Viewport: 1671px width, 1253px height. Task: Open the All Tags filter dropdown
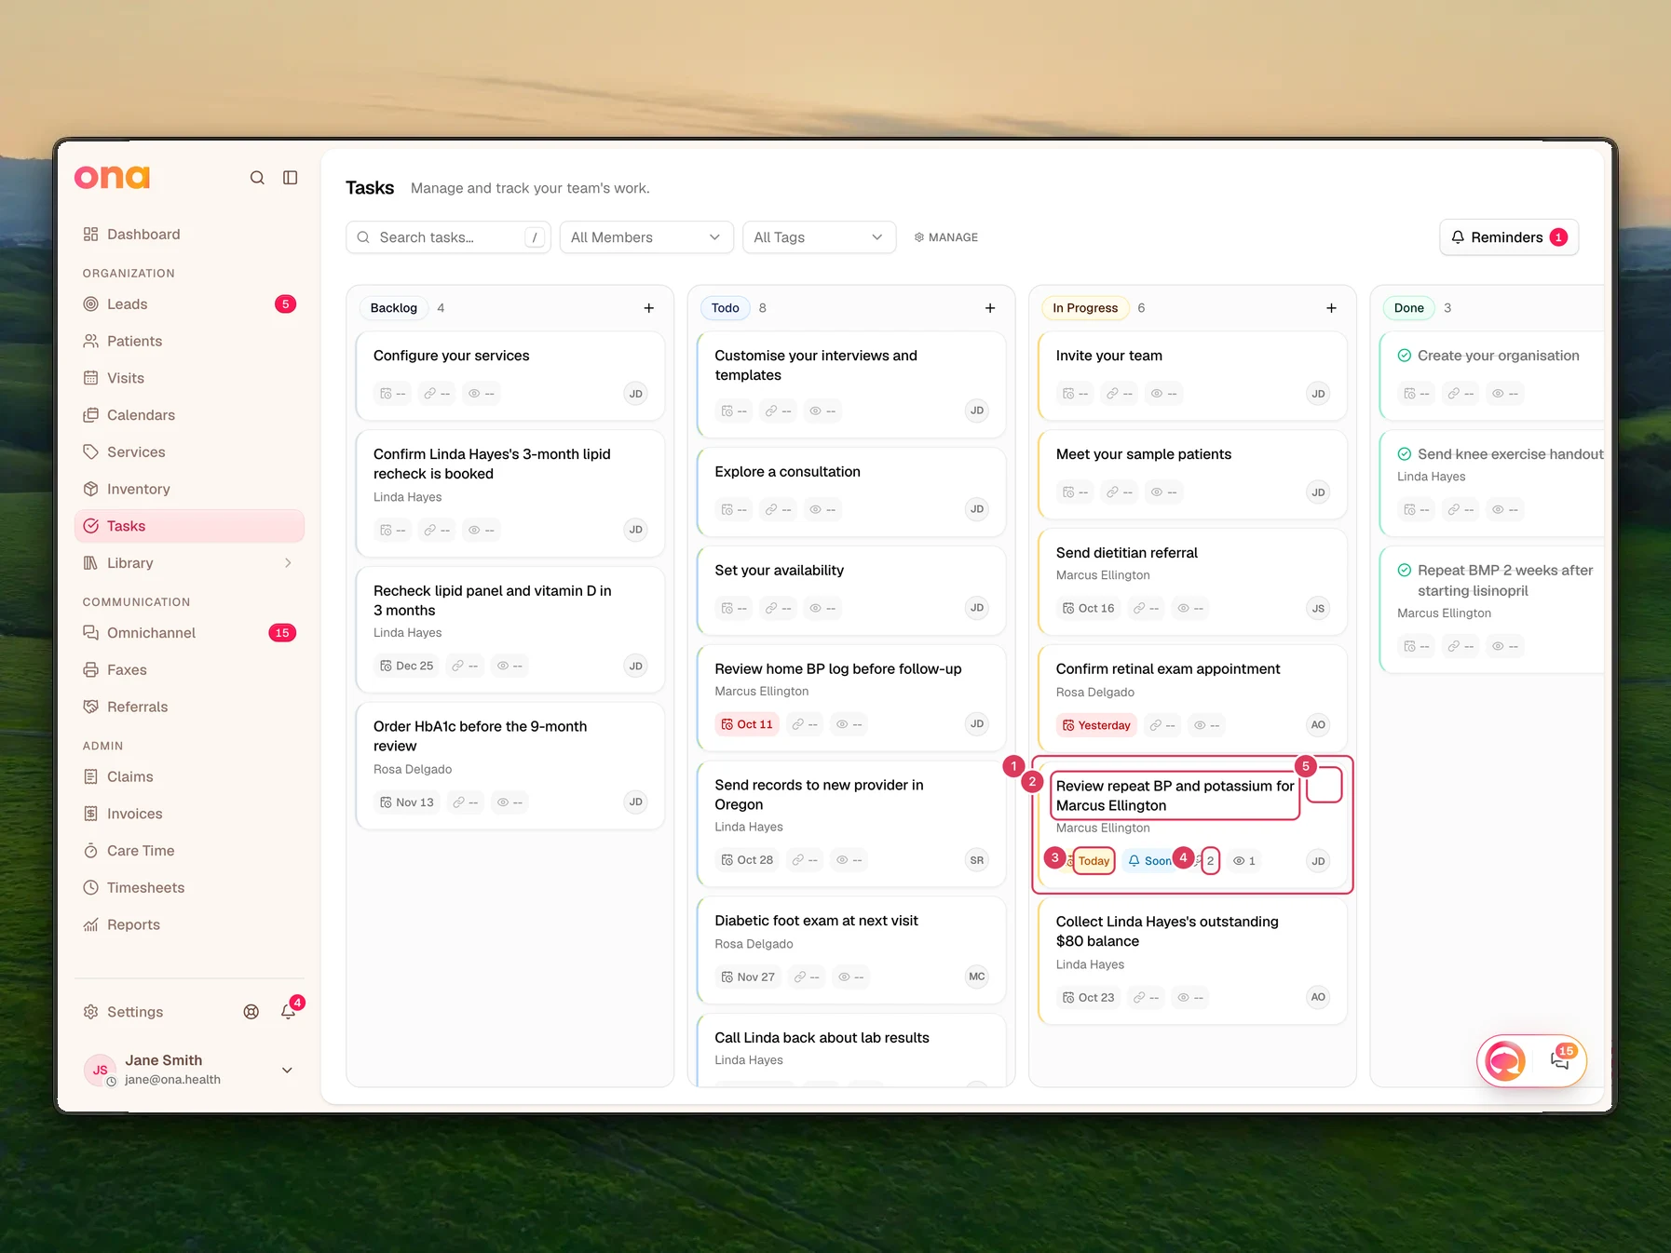pyautogui.click(x=819, y=237)
